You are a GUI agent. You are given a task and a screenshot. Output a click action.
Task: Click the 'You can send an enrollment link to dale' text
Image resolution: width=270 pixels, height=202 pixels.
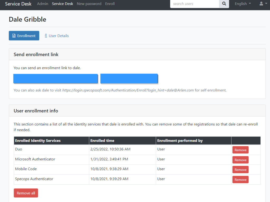tap(47, 68)
